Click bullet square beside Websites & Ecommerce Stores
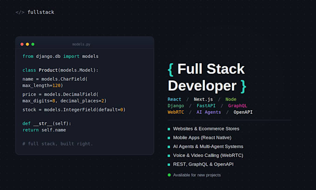The height and width of the screenshot is (190, 316). click(x=169, y=129)
